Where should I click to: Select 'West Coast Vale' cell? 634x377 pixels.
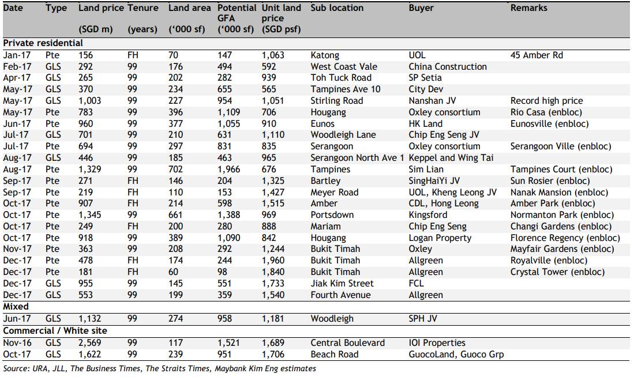[344, 67]
